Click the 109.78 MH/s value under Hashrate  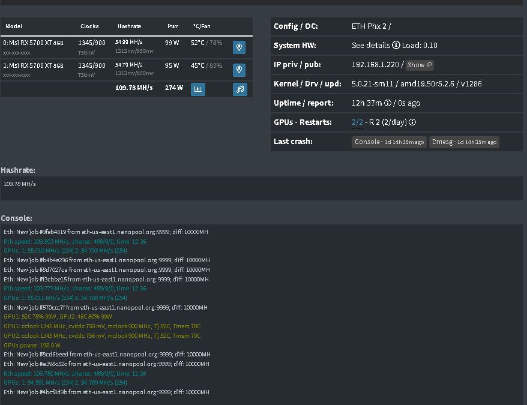[19, 184]
